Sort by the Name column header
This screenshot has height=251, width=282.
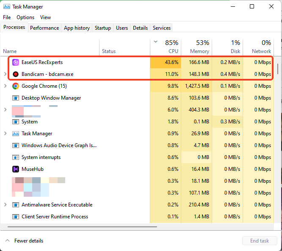coord(50,47)
